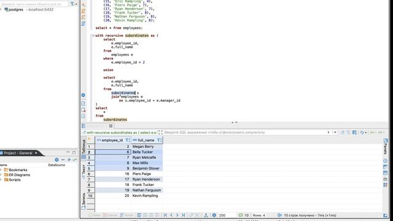393x221 pixels.
Task: Close the result tab
Action: coord(111,126)
